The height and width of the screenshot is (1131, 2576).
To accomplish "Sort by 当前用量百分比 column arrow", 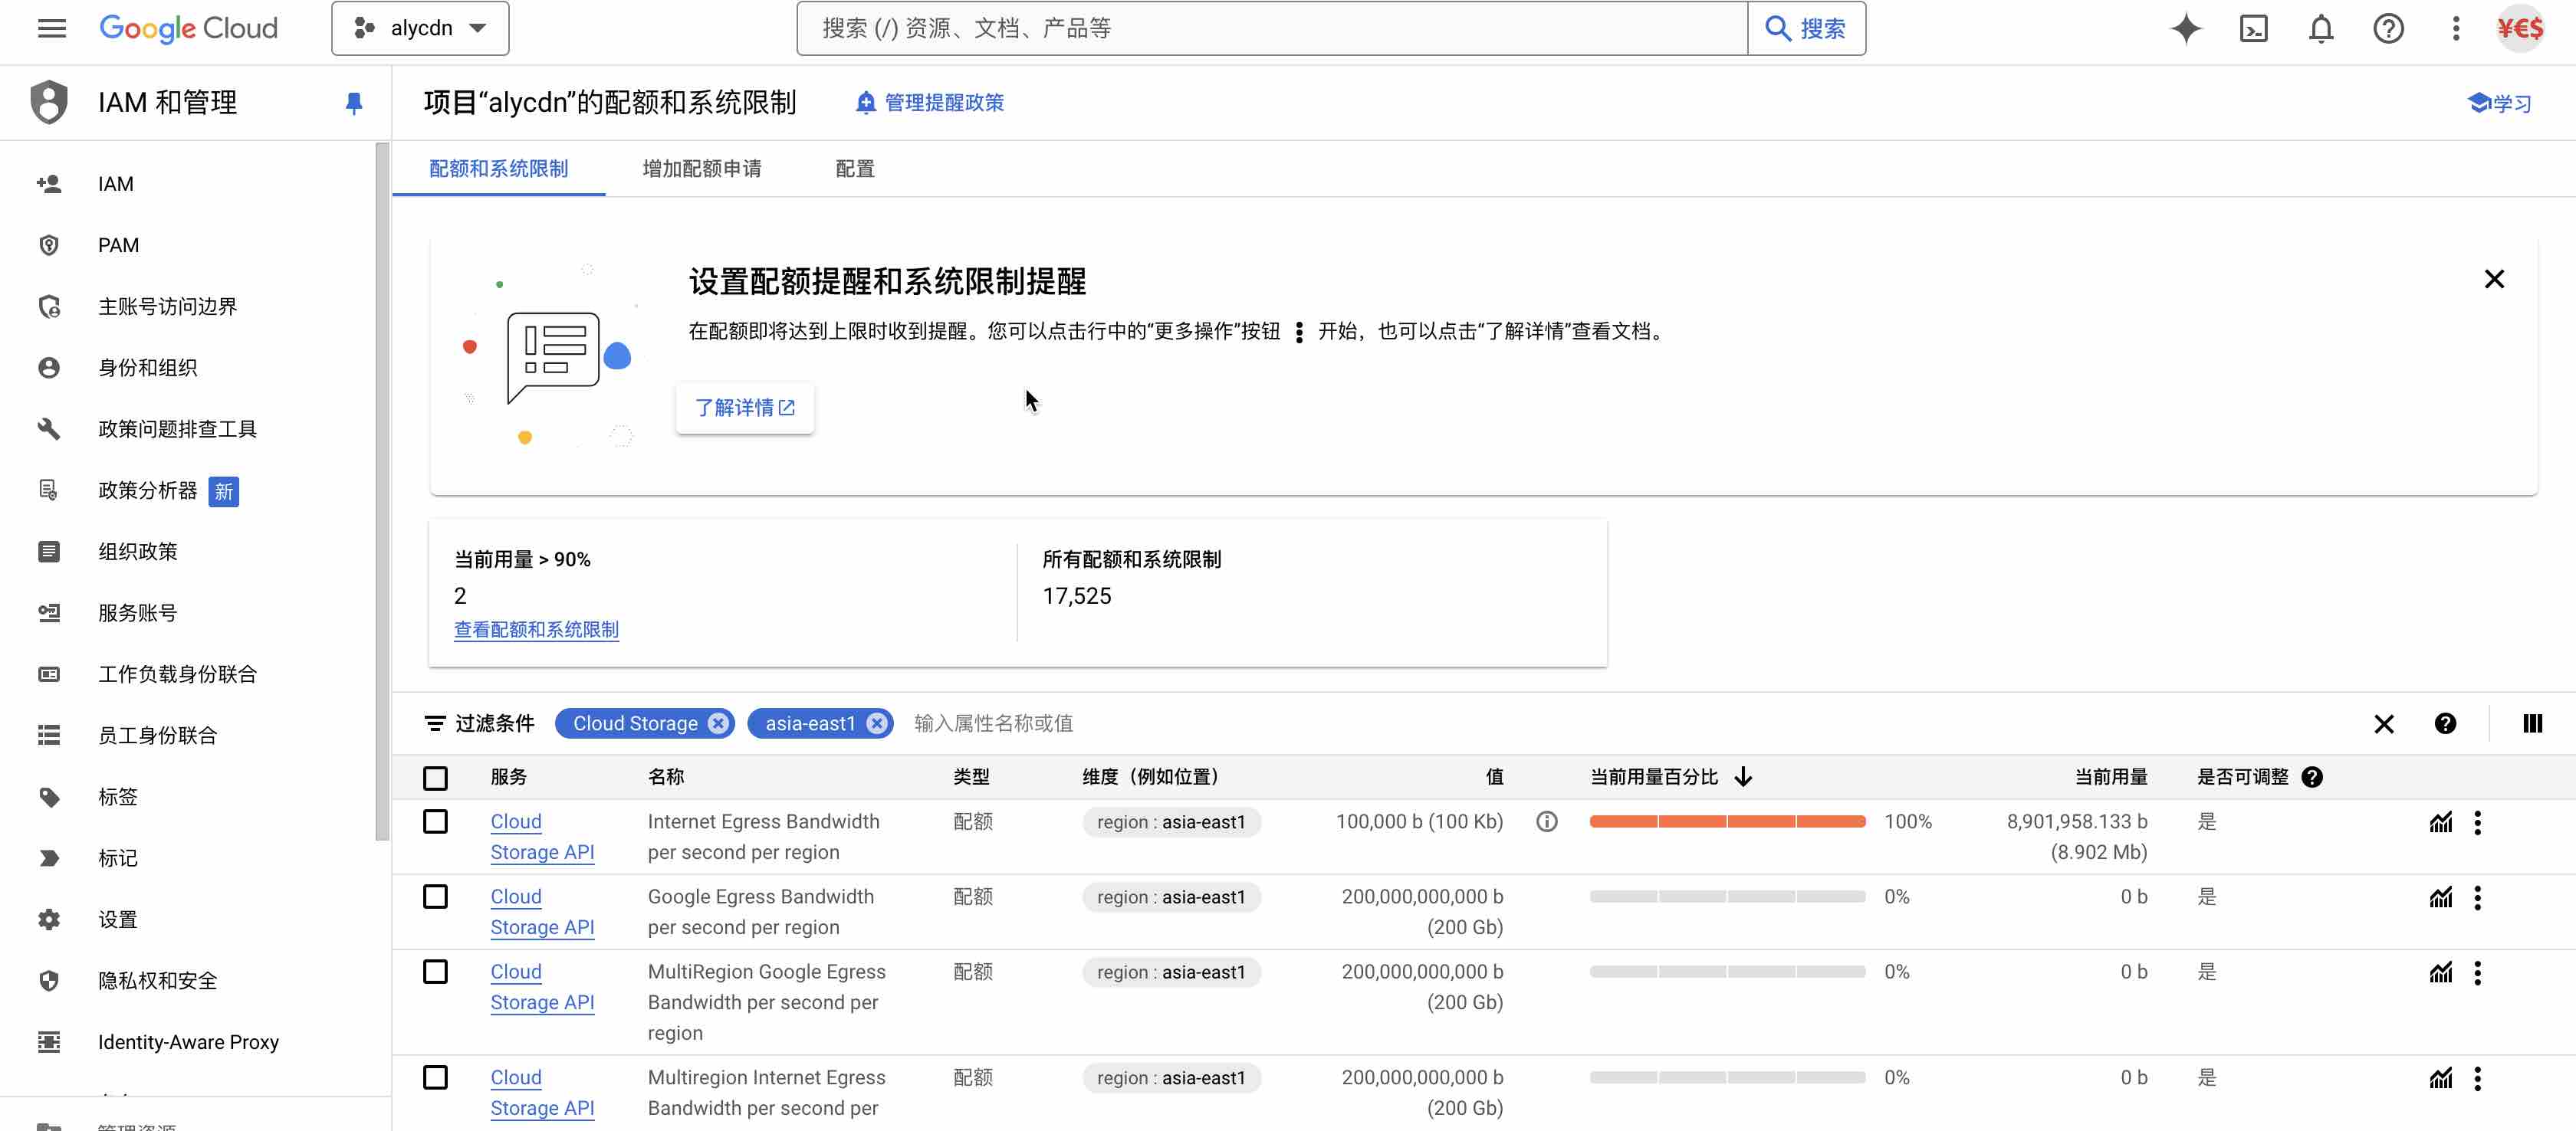I will click(x=1743, y=777).
